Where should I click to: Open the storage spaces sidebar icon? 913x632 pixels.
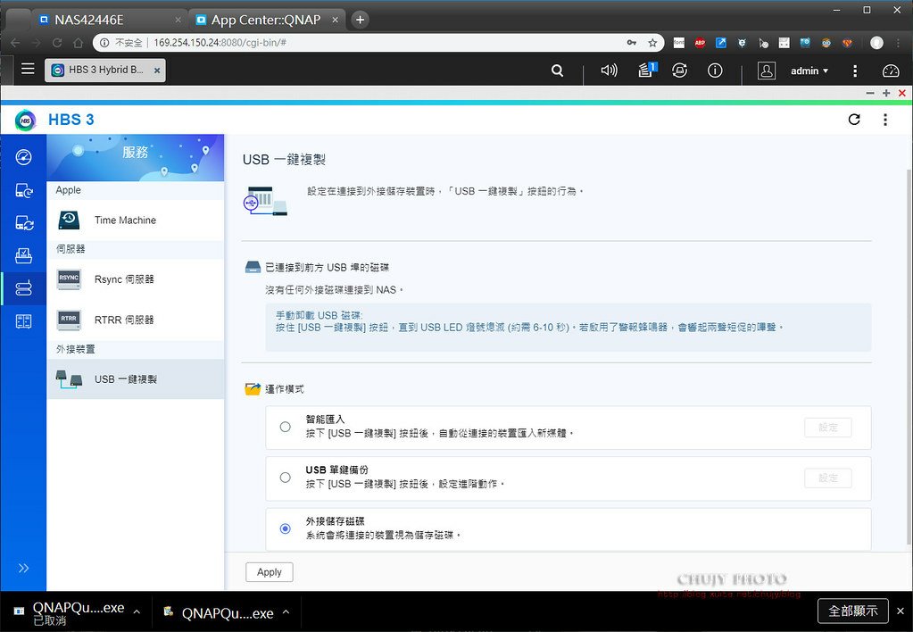[23, 321]
